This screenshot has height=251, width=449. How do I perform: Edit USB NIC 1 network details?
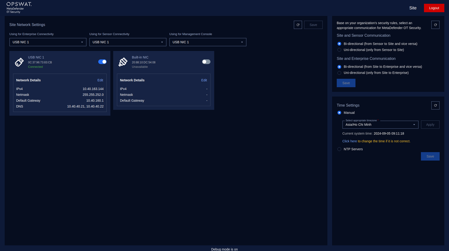(x=100, y=80)
